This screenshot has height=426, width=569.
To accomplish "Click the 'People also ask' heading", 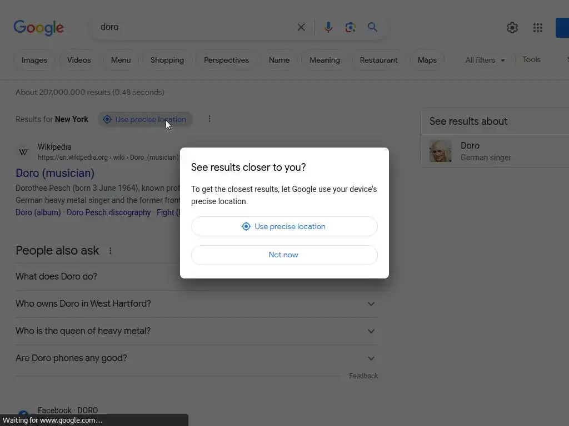I will [x=57, y=251].
